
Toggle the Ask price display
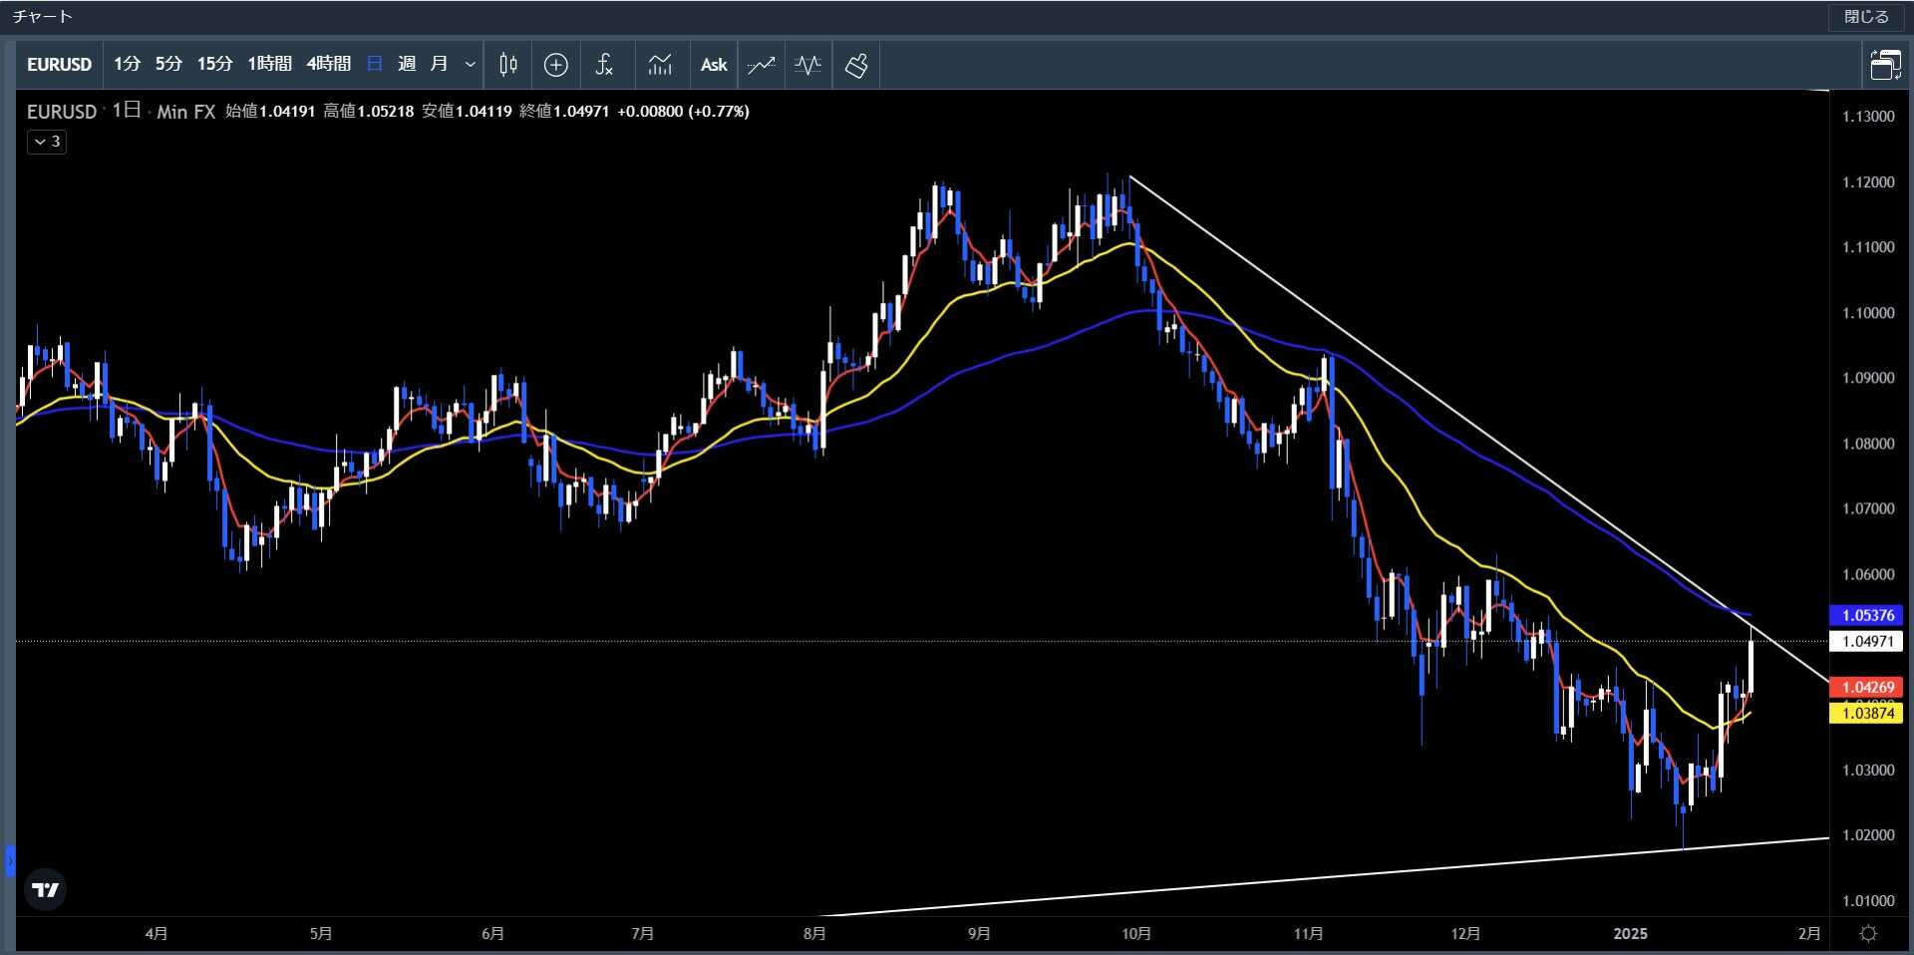714,65
